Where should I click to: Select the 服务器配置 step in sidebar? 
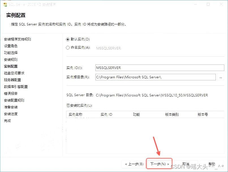(12, 80)
